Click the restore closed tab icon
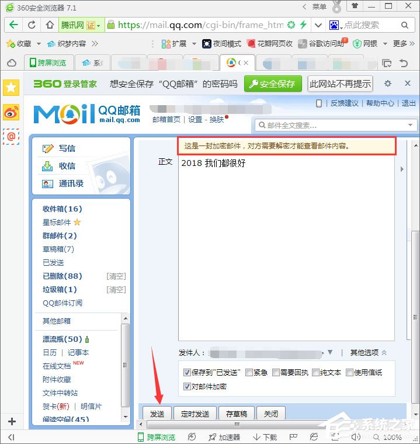Screen dimensions: 420x444 point(404,63)
